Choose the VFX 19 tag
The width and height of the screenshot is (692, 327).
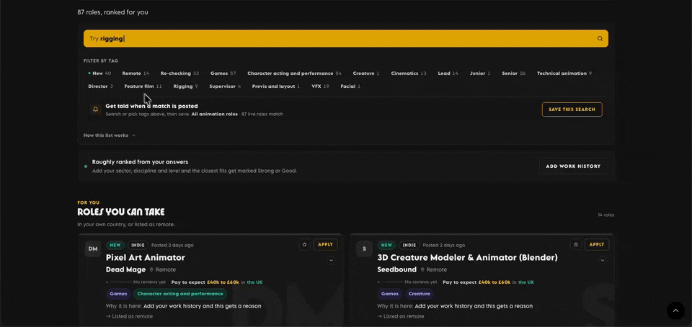pos(320,86)
